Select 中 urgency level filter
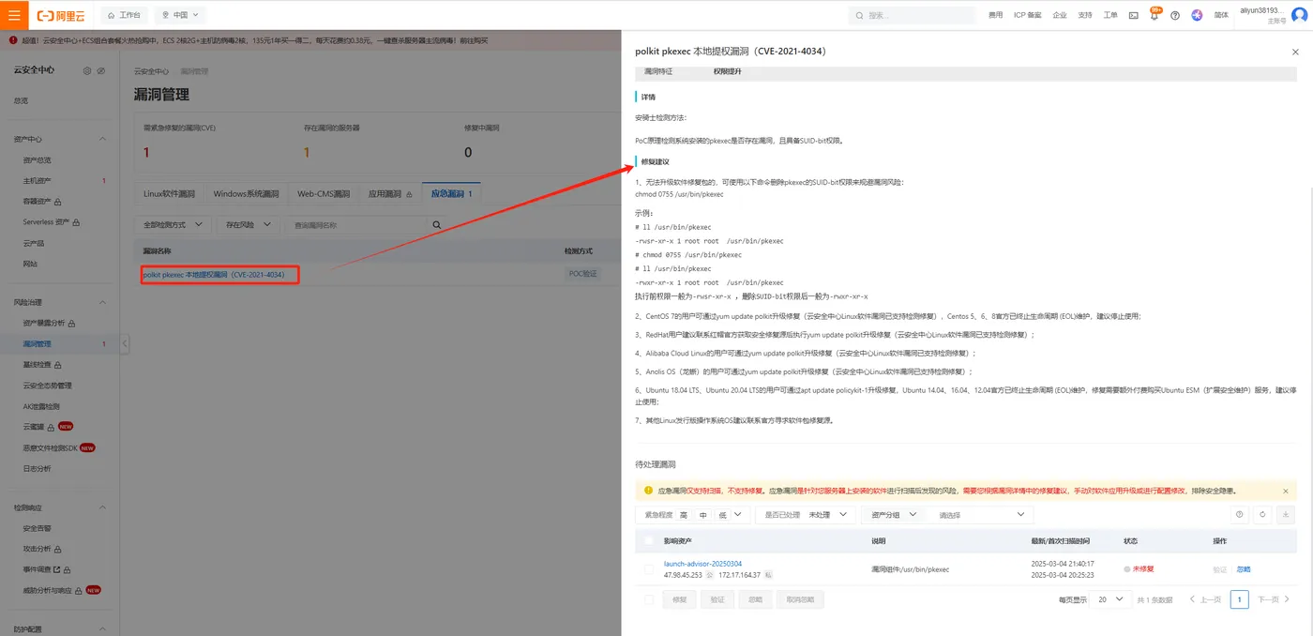This screenshot has height=636, width=1313. 703,515
